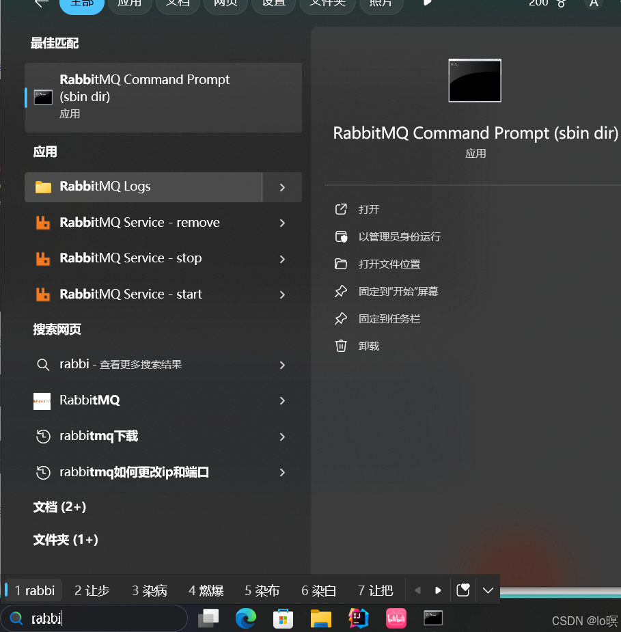Switch to the 设置 filter tab
The image size is (621, 632).
click(274, 4)
